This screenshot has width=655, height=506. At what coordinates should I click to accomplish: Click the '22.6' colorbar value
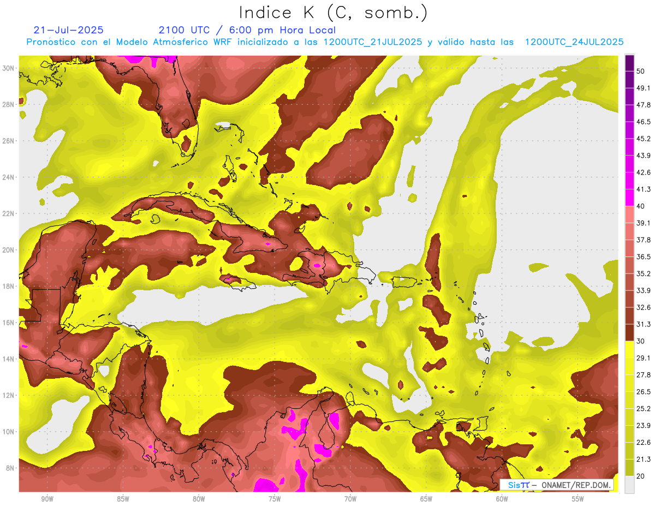coord(644,442)
